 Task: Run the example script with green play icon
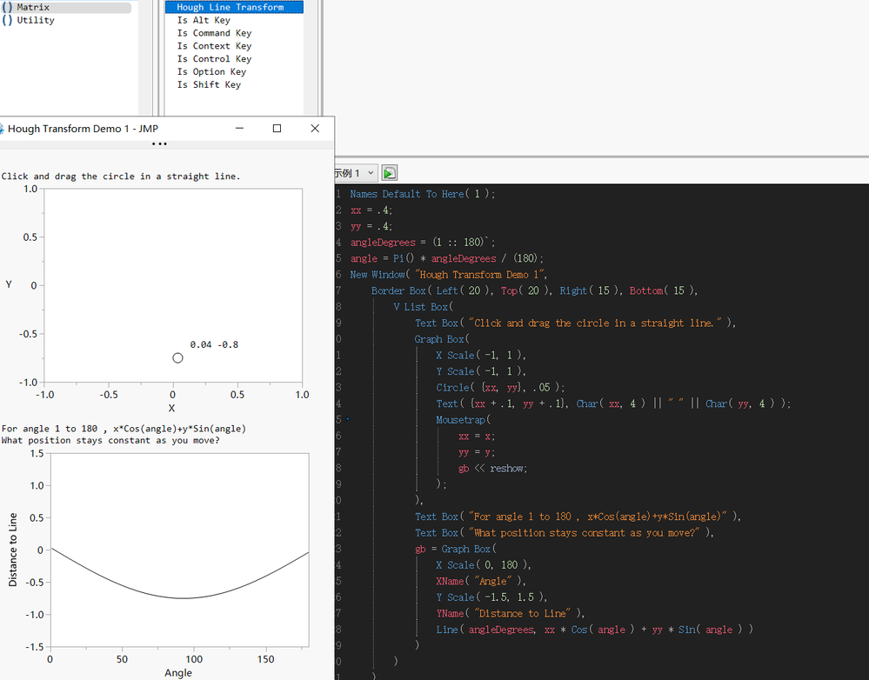tap(389, 173)
